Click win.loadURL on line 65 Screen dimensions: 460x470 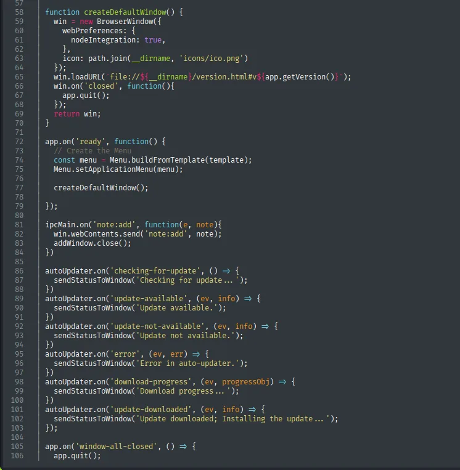tap(78, 77)
